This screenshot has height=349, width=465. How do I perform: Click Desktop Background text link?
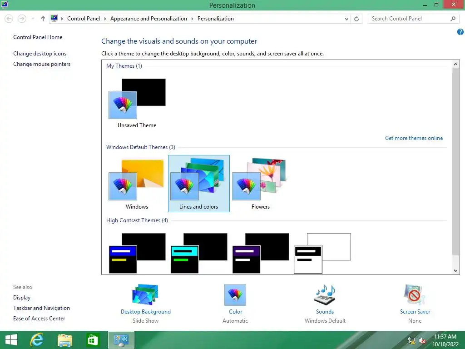[146, 312]
